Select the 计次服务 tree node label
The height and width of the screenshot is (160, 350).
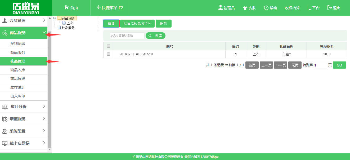click(68, 28)
